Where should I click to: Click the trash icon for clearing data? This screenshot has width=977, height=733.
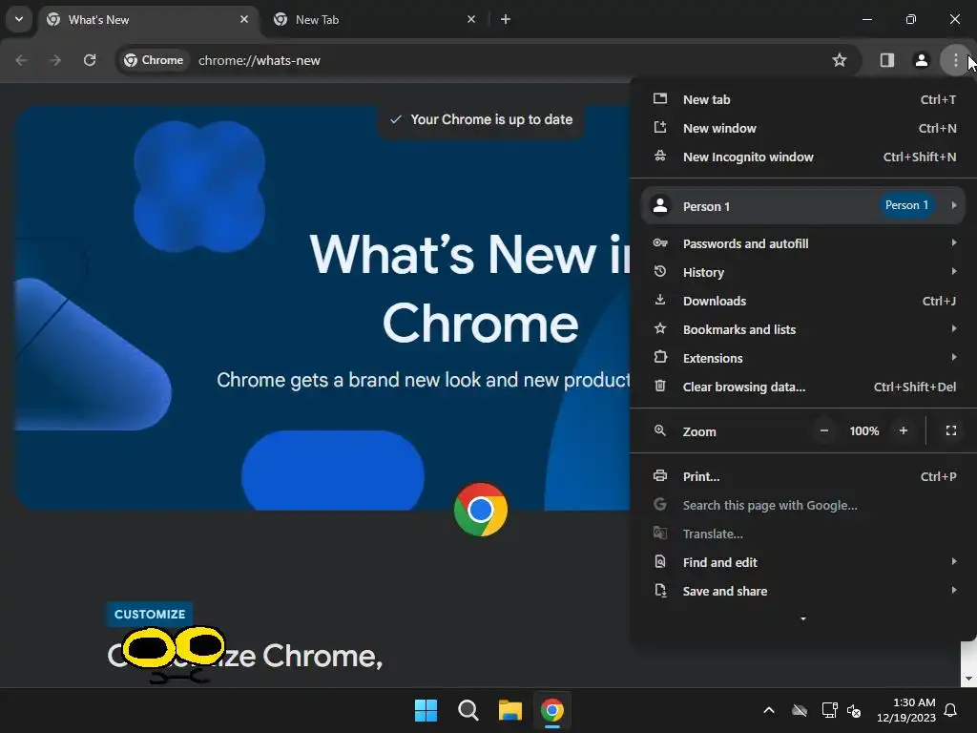660,387
